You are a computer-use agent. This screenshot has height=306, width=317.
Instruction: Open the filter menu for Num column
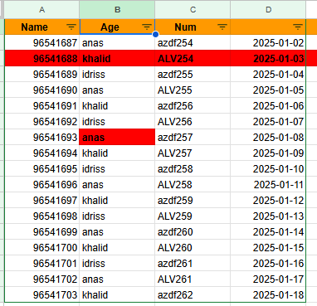pos(222,27)
